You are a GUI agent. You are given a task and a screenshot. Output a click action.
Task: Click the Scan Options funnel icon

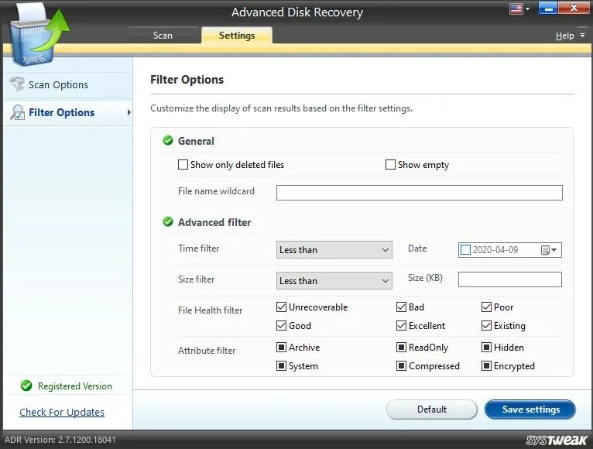point(17,84)
